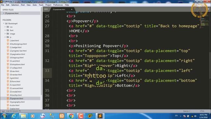Open the Project menu
This screenshot has height=119, width=211.
48,5
